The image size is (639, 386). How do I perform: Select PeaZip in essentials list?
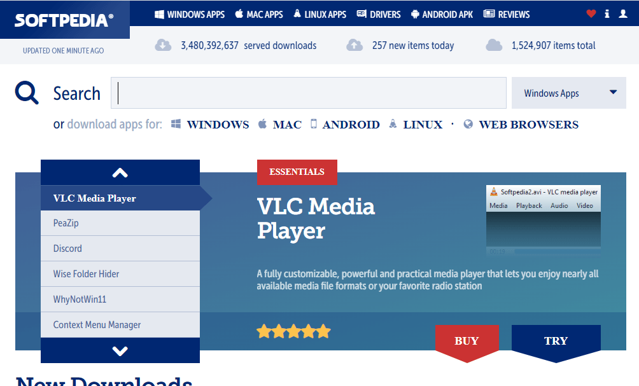(120, 223)
